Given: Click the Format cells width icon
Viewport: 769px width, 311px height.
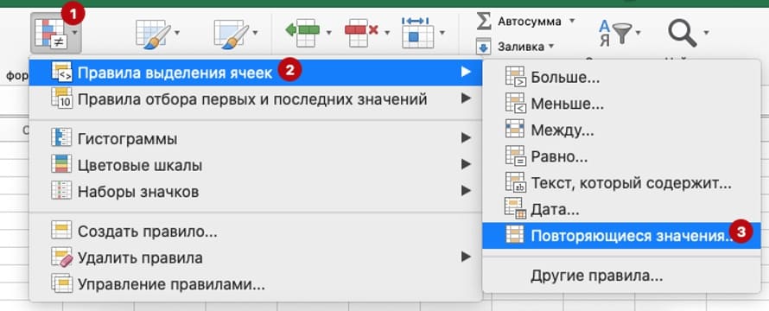Looking at the screenshot, I should pos(418,32).
